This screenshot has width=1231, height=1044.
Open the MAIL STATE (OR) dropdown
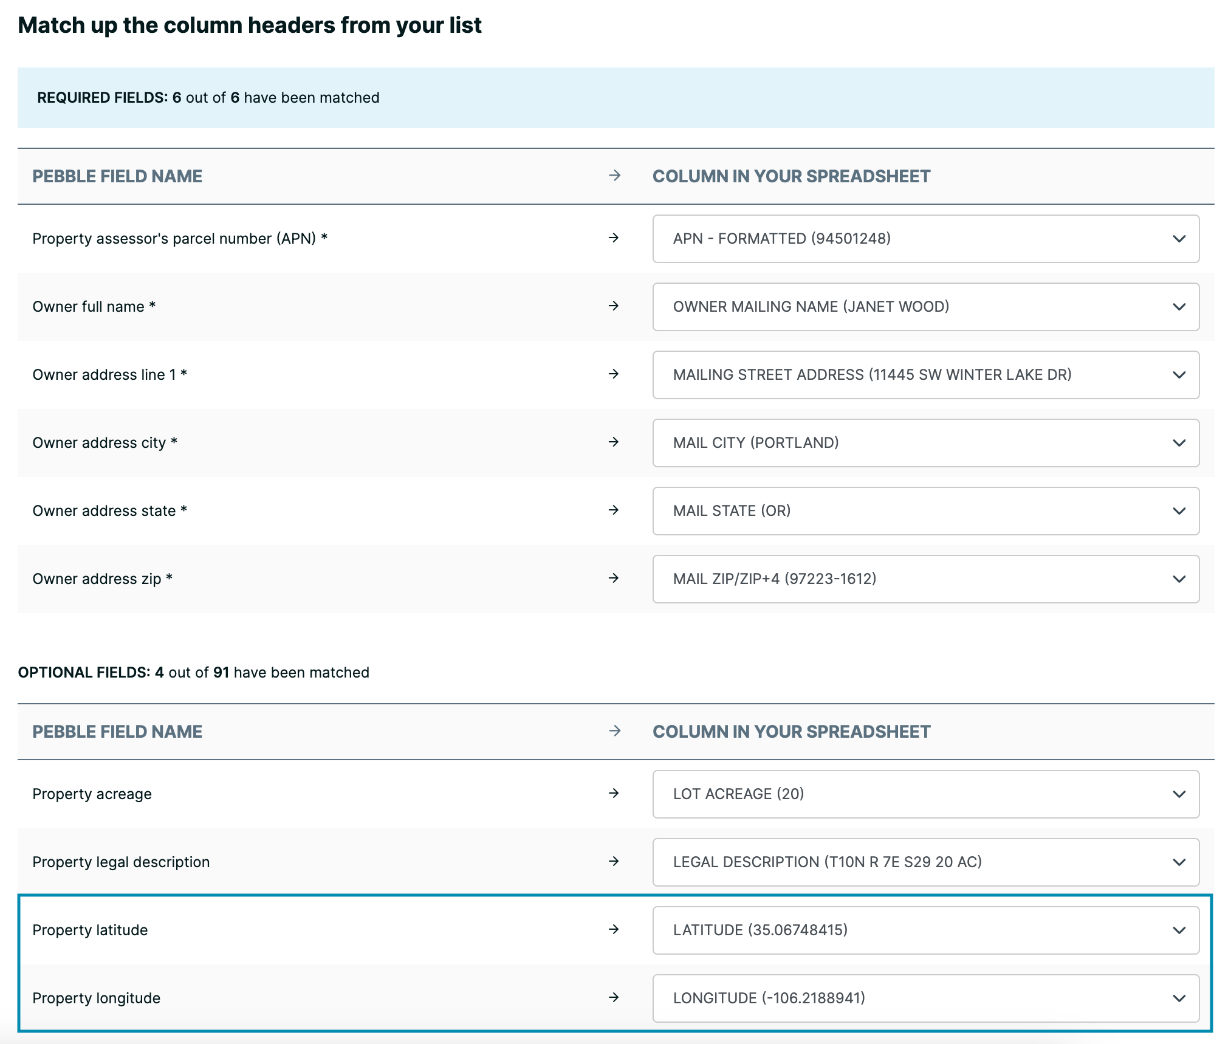tap(925, 511)
